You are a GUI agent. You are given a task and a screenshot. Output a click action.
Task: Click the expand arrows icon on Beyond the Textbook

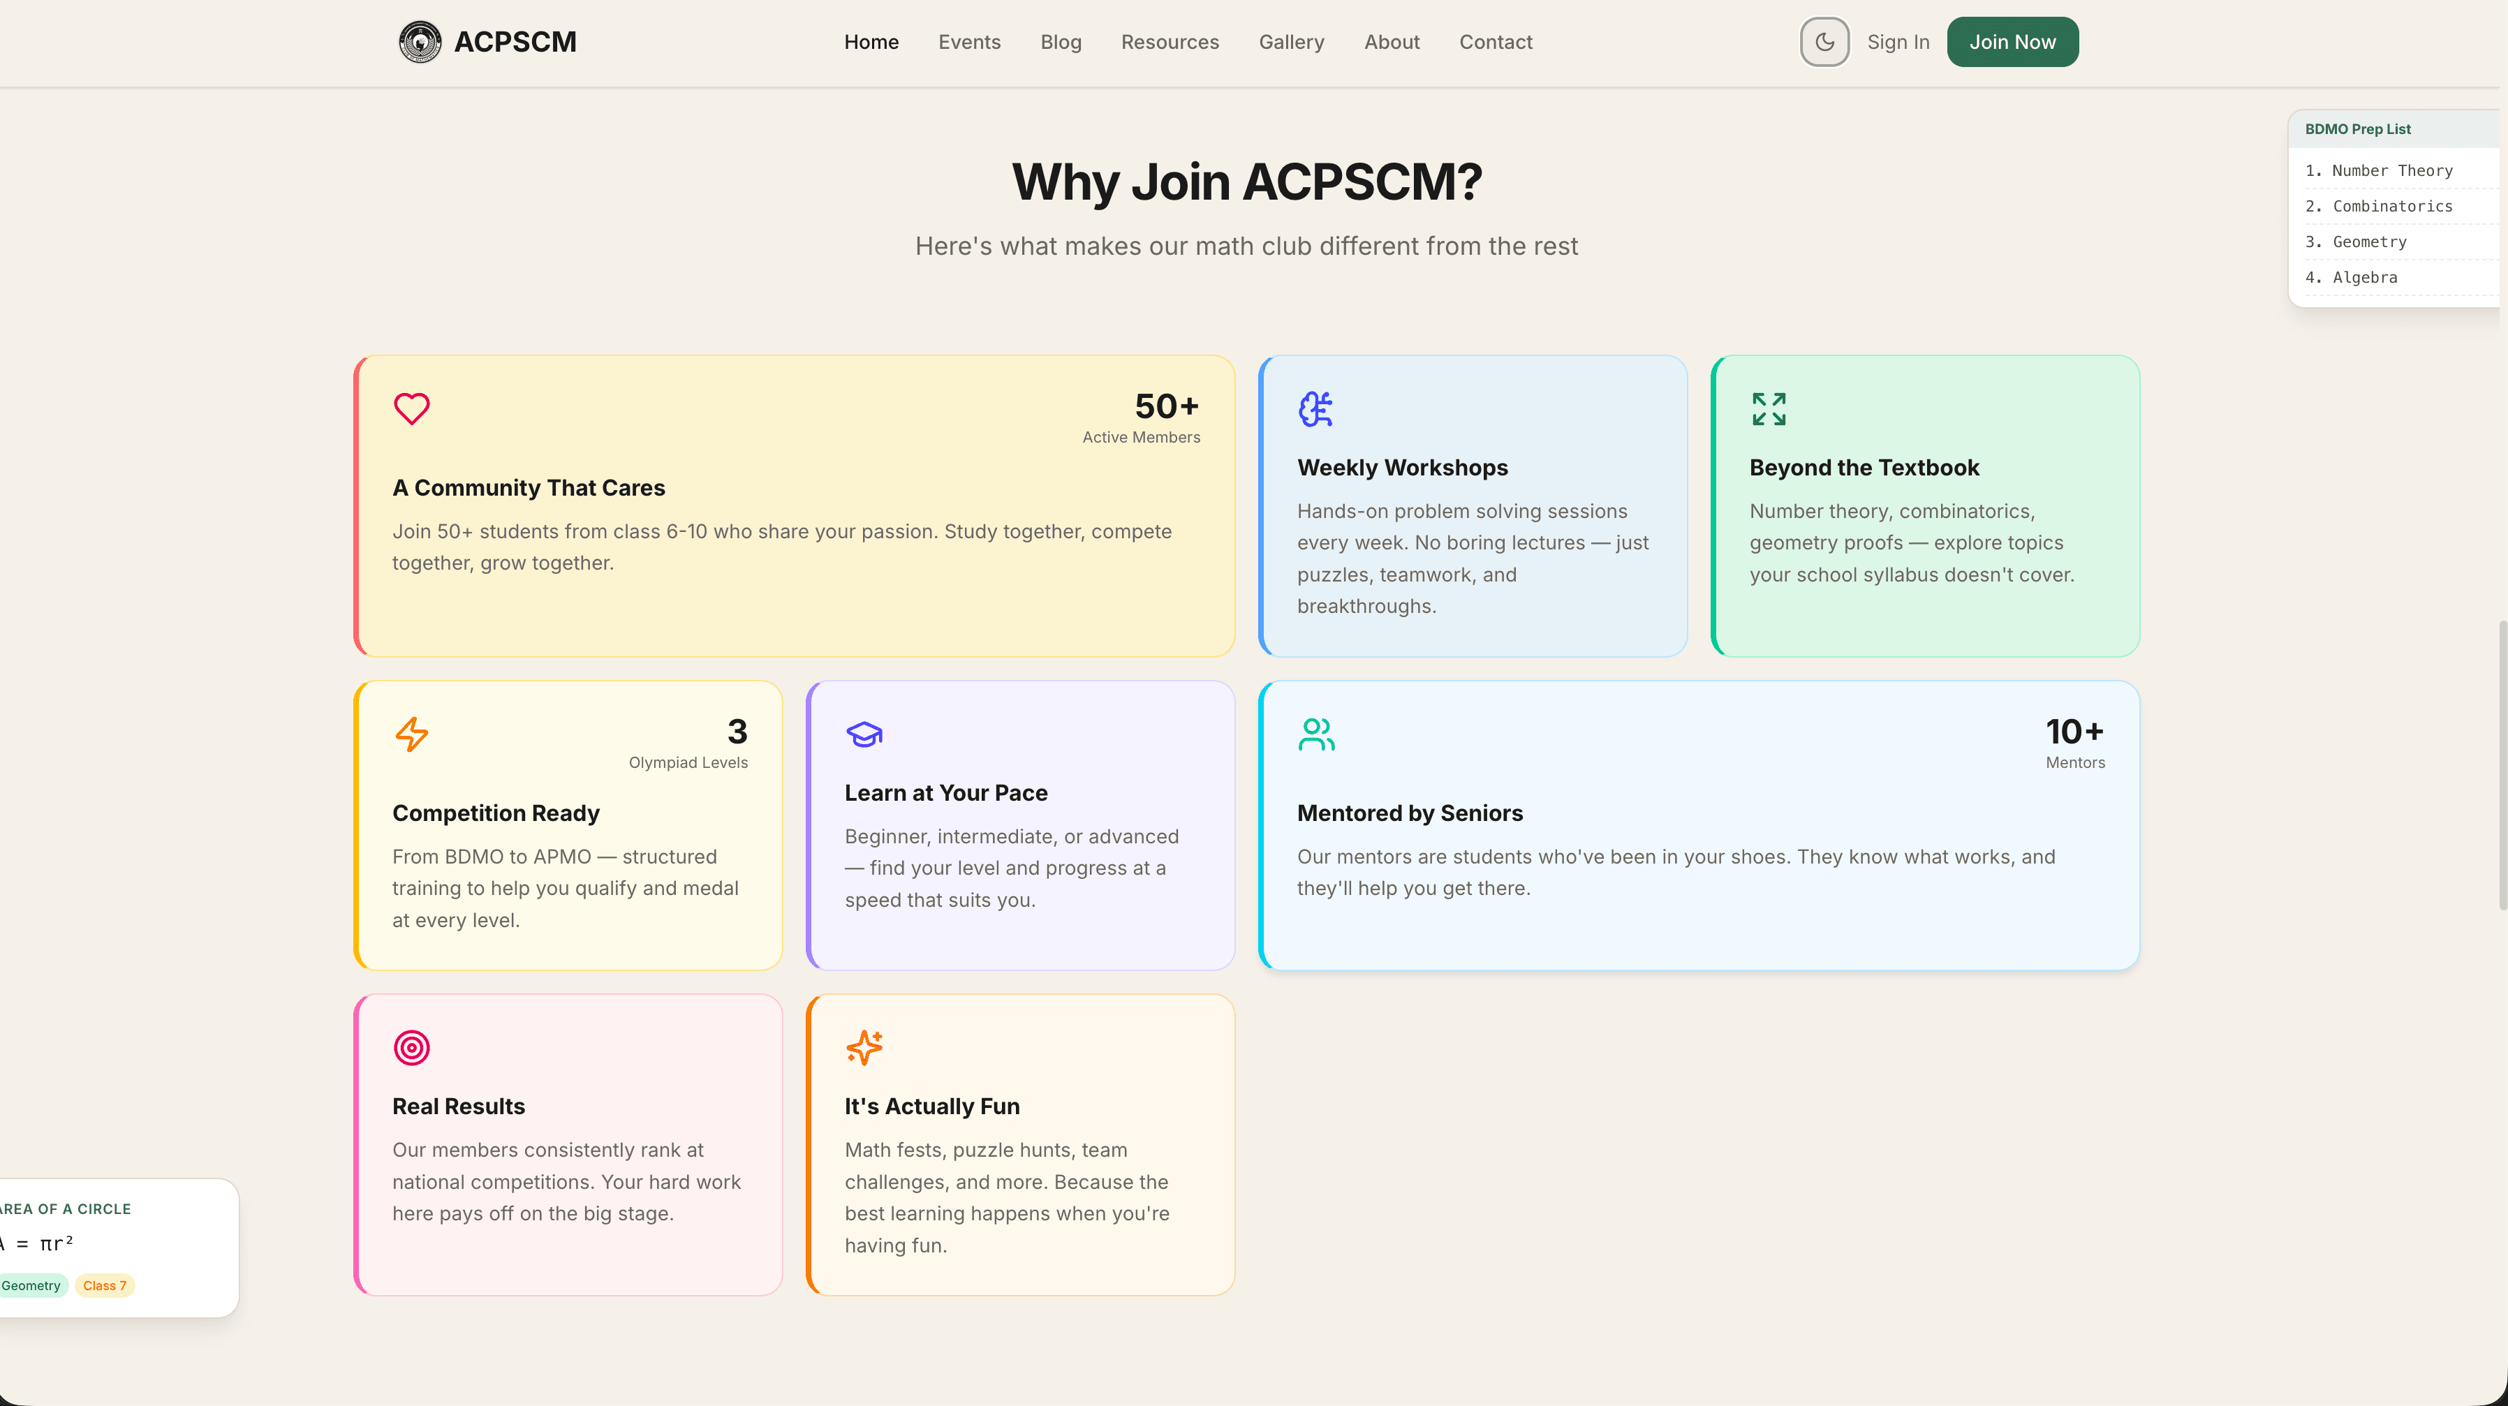(1768, 409)
